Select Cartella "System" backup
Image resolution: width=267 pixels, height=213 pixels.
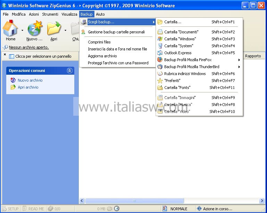click(199, 46)
